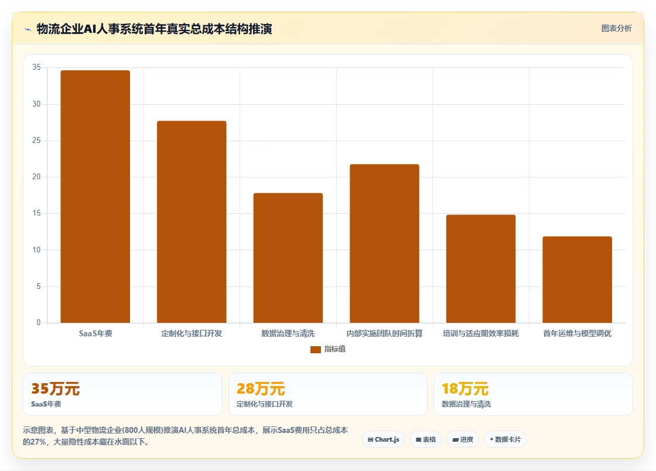Toggle the 指标值 legend label

point(334,349)
